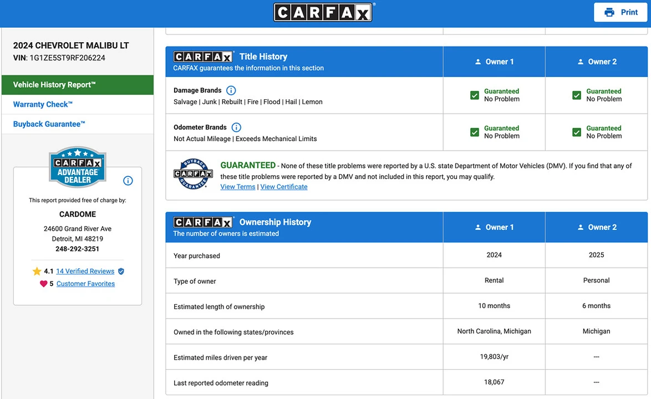Click Damage Brands checkmark for Owner 2

click(x=577, y=95)
